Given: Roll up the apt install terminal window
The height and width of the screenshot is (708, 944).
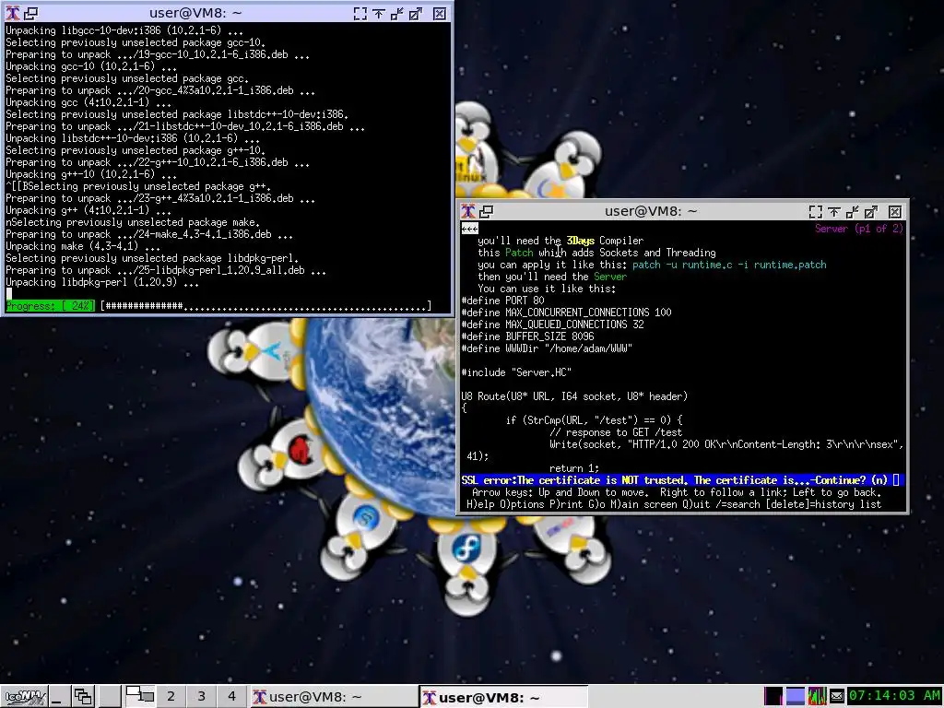Looking at the screenshot, I should (379, 13).
